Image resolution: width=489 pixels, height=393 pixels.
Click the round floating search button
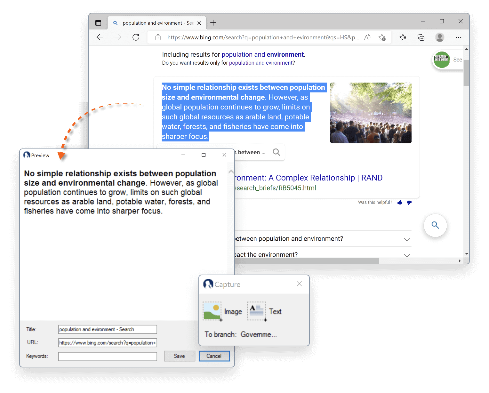pos(435,225)
